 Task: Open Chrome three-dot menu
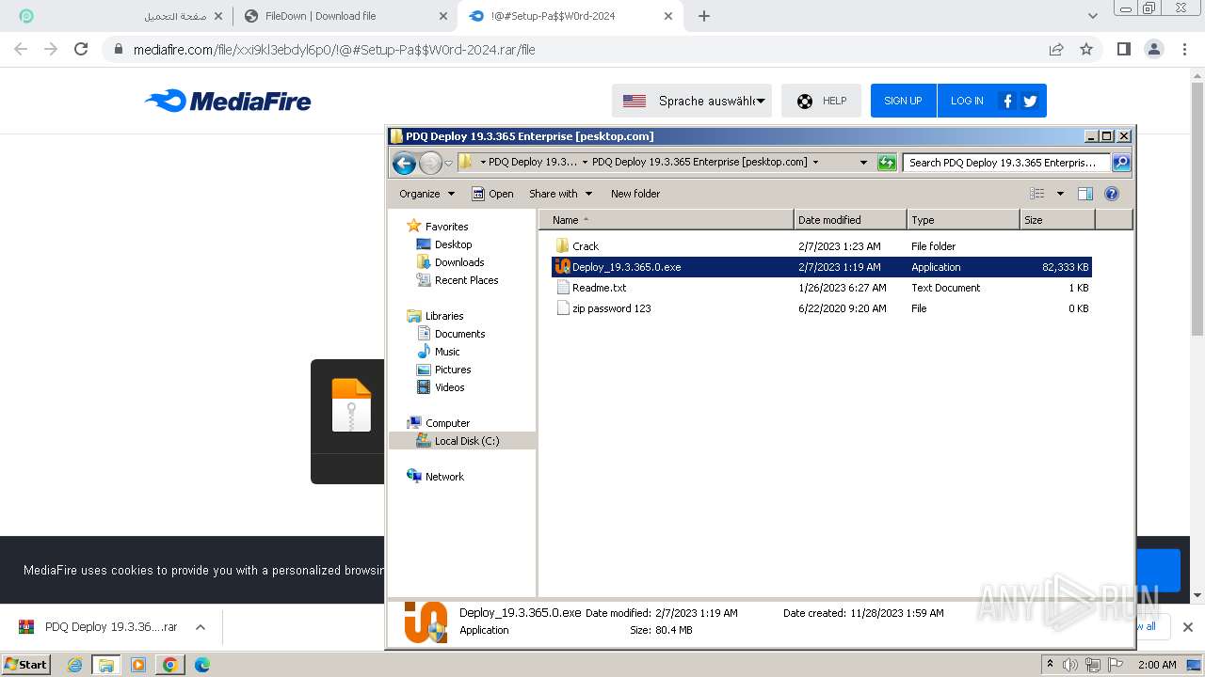click(1185, 49)
